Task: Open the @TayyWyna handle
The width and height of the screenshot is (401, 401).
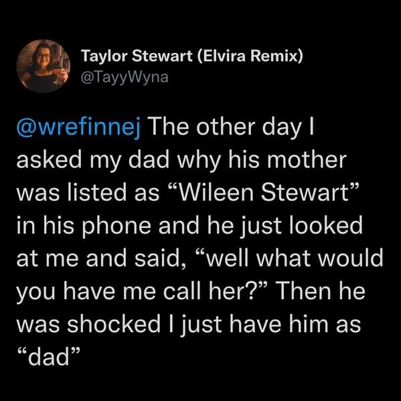Action: [125, 77]
